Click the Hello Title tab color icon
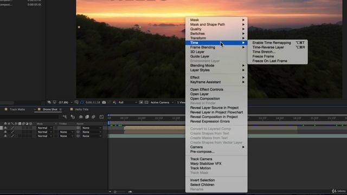Screen dimensions: 347x195 pyautogui.click(x=72, y=109)
